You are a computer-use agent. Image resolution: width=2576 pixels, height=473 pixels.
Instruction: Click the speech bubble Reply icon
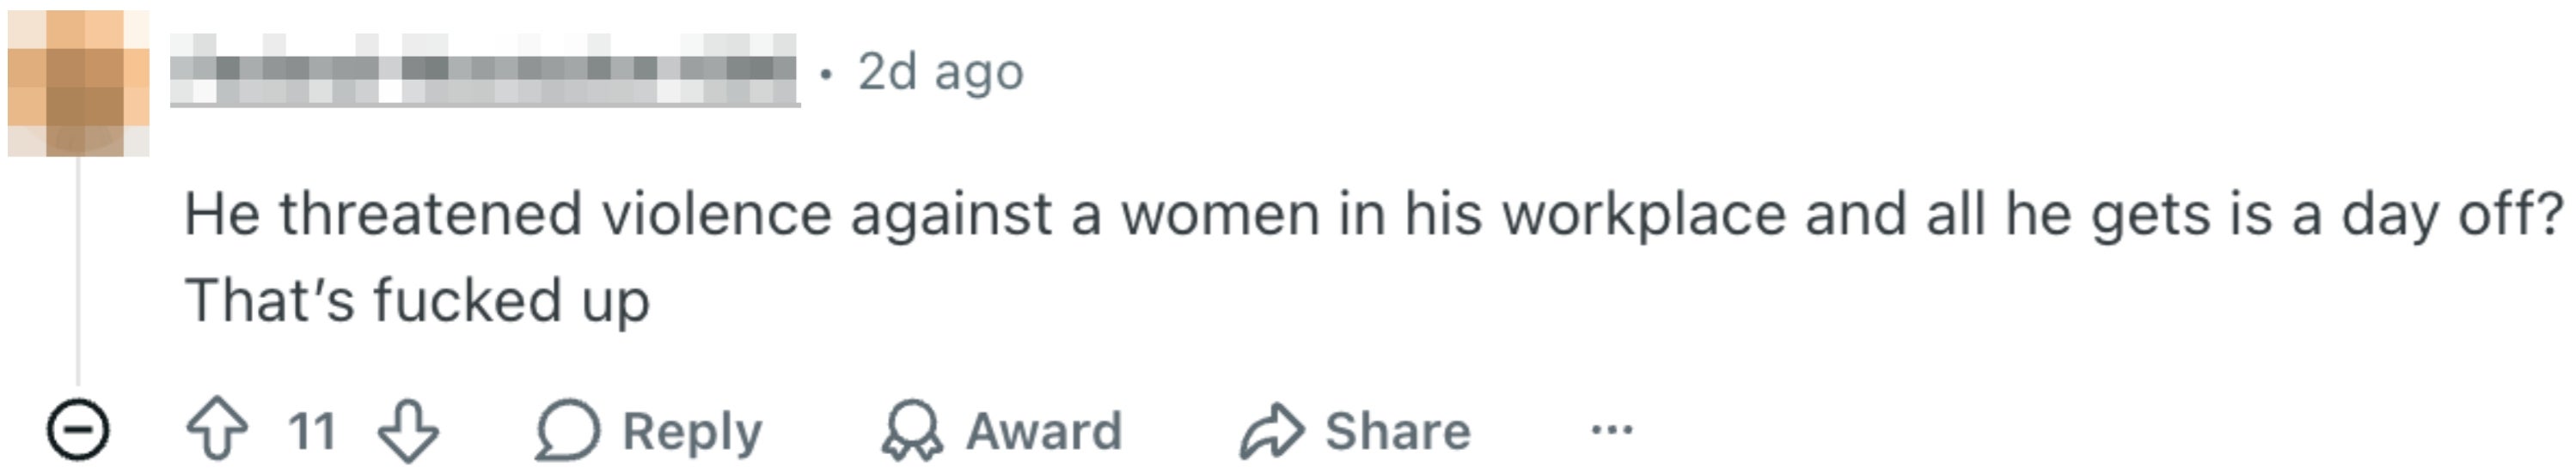coord(568,430)
